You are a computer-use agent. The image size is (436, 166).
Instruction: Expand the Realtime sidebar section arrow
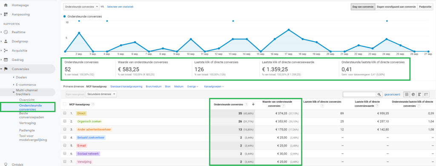pyautogui.click(x=1, y=32)
